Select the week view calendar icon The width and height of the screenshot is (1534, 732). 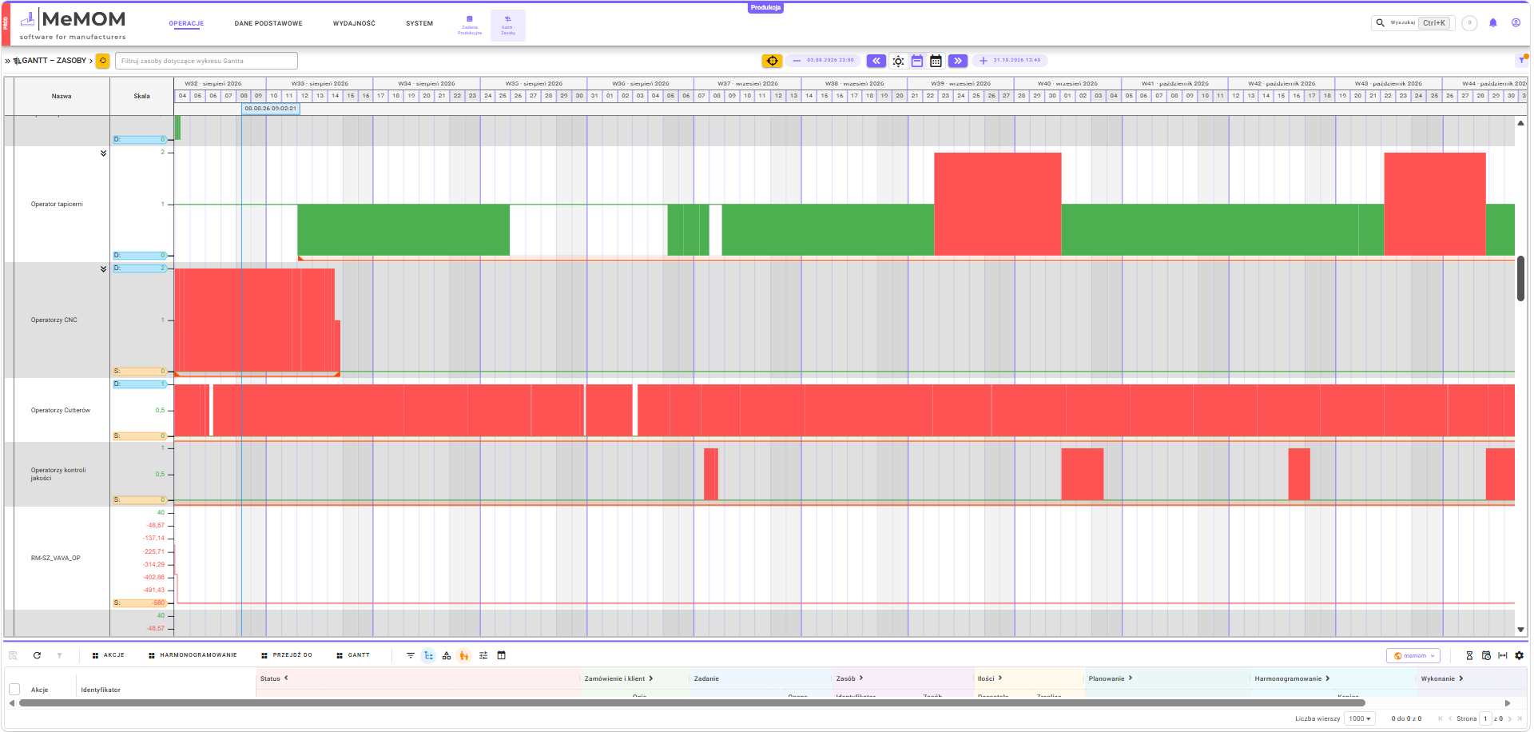[x=917, y=61]
